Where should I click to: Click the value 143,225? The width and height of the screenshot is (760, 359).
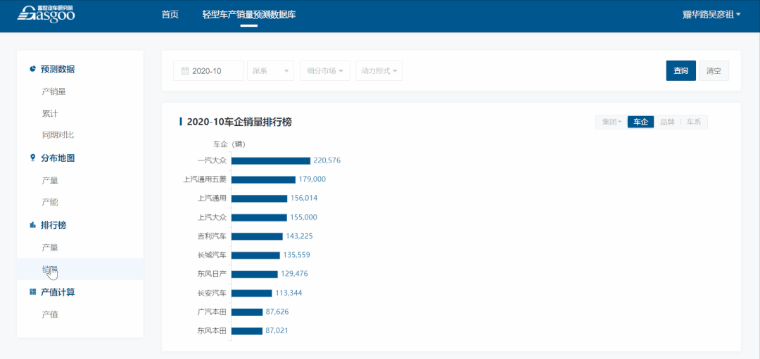[299, 237]
